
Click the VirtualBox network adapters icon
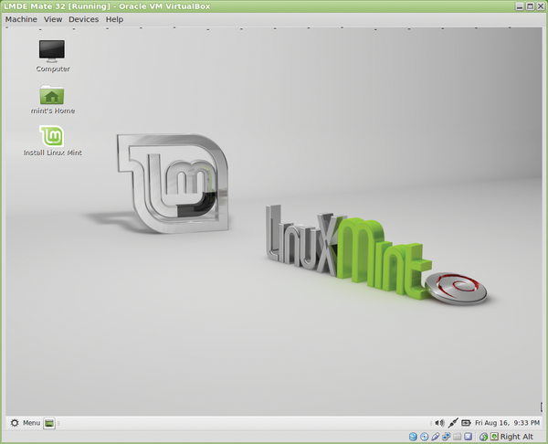pyautogui.click(x=446, y=437)
